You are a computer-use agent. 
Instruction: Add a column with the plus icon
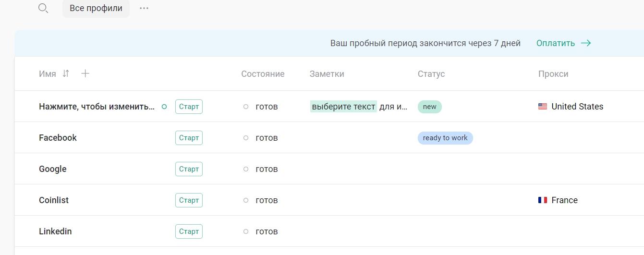tap(85, 73)
